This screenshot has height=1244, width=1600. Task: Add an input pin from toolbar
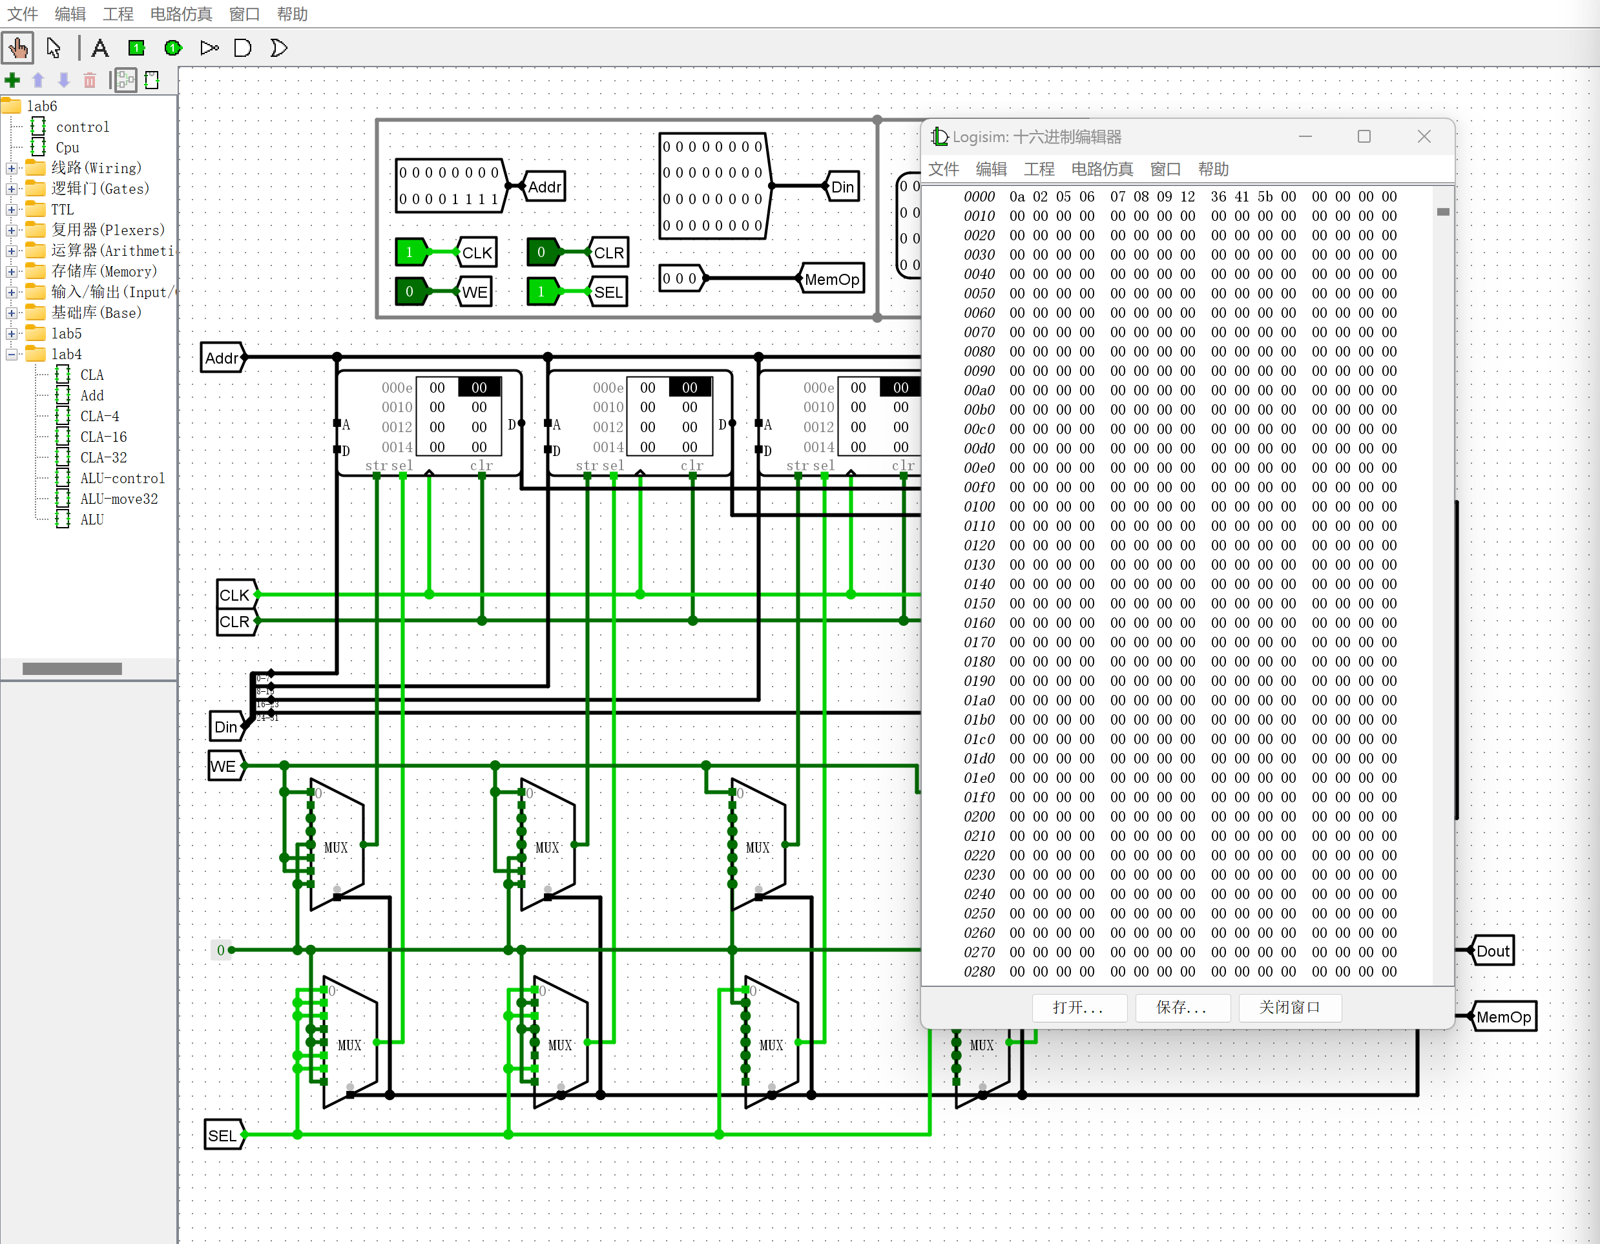click(x=136, y=48)
